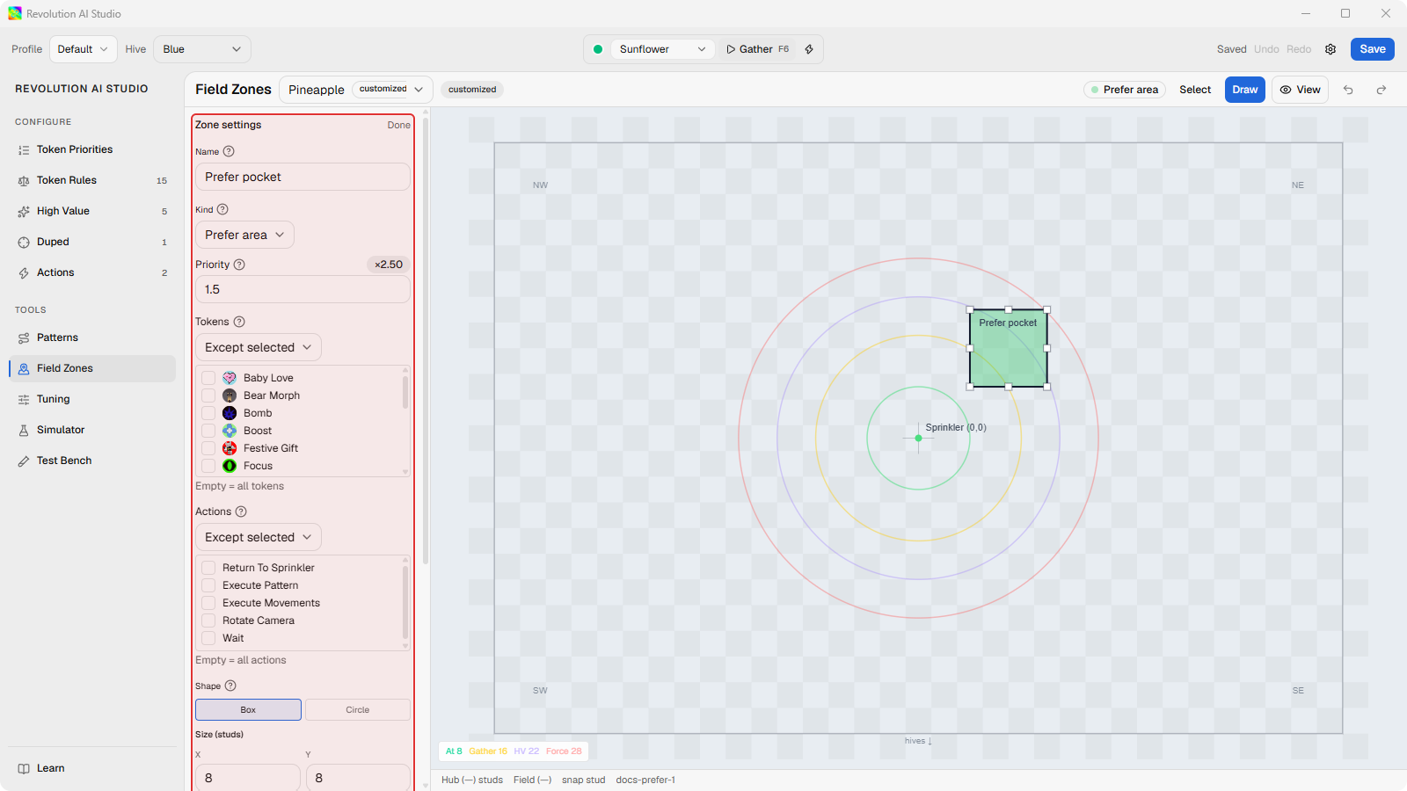Check the Bomb token checkbox
This screenshot has height=791, width=1407.
208,413
